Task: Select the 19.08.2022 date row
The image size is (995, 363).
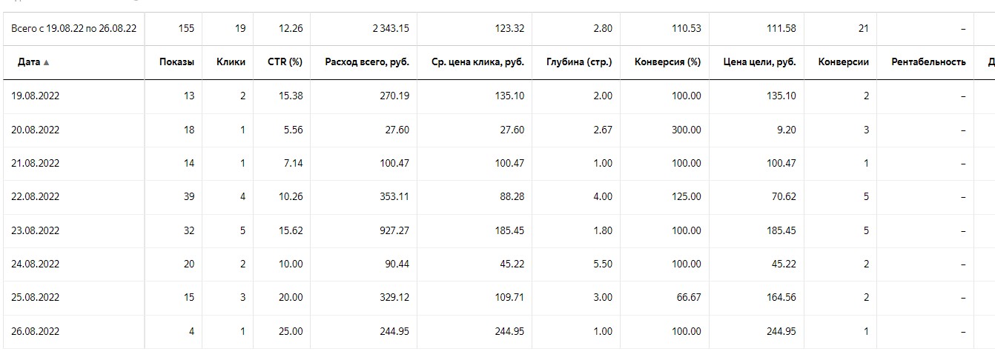Action: coord(36,96)
